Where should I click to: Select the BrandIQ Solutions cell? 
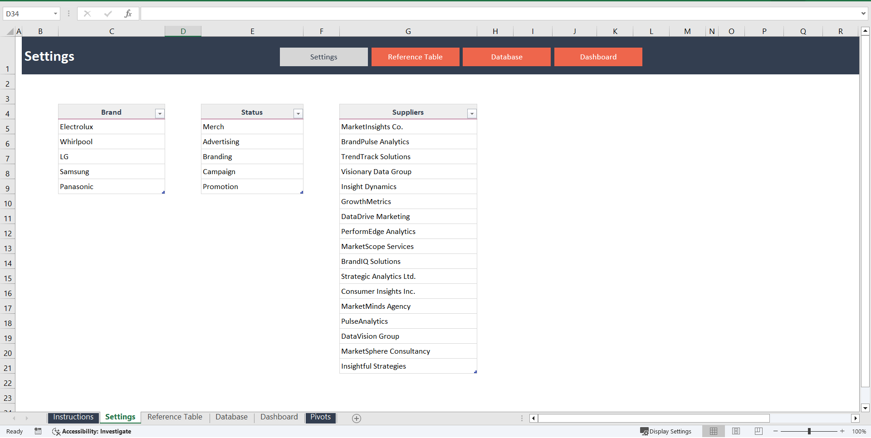click(408, 262)
